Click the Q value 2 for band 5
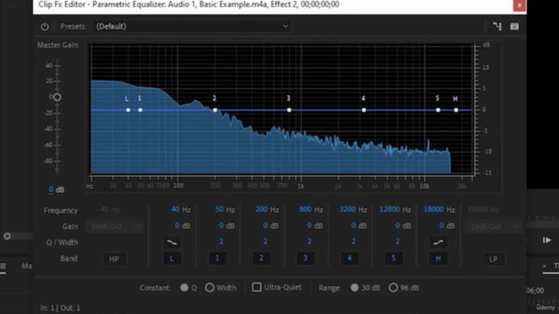Viewport: 559px width, 314px height. (x=397, y=242)
